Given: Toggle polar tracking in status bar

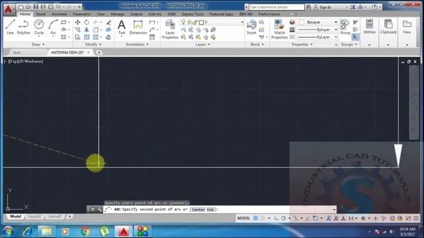Looking at the screenshot, I should click(284, 218).
